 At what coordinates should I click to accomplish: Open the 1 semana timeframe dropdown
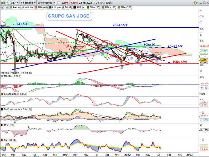28,3
